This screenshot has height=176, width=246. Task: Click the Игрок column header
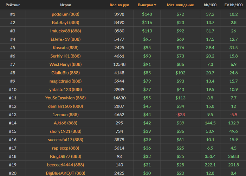click(x=66, y=5)
